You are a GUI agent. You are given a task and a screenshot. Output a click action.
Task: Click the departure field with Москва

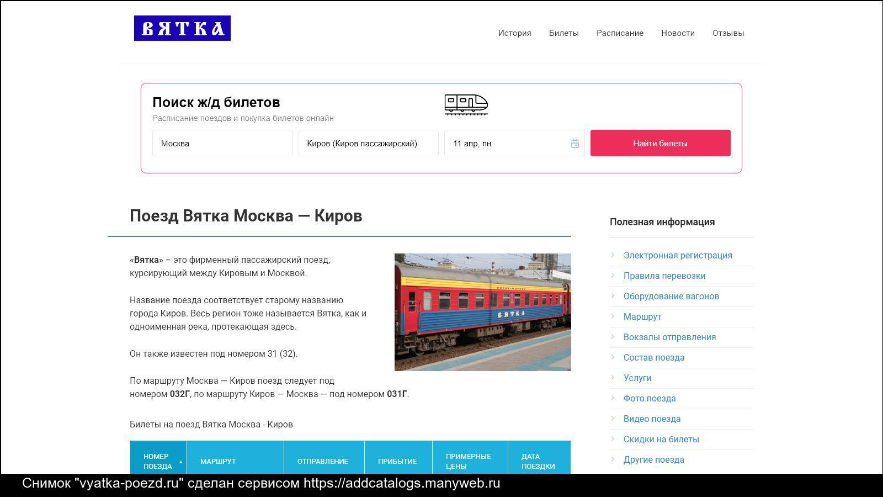coord(222,144)
